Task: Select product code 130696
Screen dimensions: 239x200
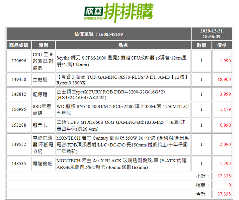Action: coord(19,61)
